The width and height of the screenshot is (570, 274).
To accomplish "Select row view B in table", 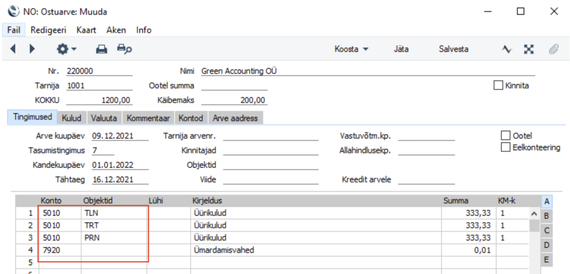I will pyautogui.click(x=546, y=216).
